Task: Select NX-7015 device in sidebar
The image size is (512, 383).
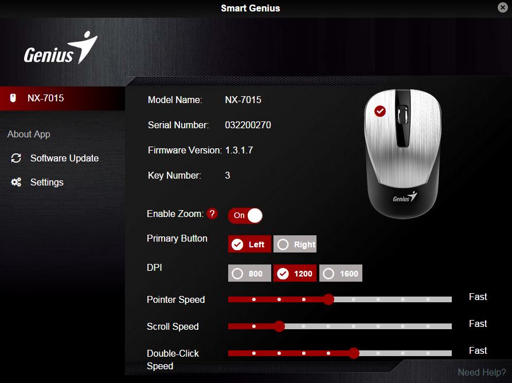Action: point(62,98)
